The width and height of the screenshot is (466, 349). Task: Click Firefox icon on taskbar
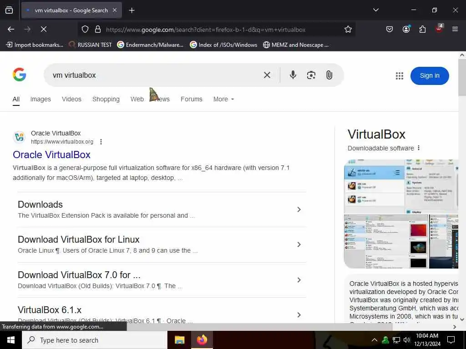[202, 340]
